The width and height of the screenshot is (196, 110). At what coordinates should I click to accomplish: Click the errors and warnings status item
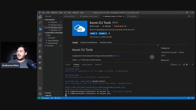[x=58, y=98]
